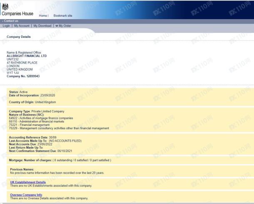This screenshot has width=254, height=204.
Task: Click the Date of Incorporation 23/09/2020
Action: 32,96
